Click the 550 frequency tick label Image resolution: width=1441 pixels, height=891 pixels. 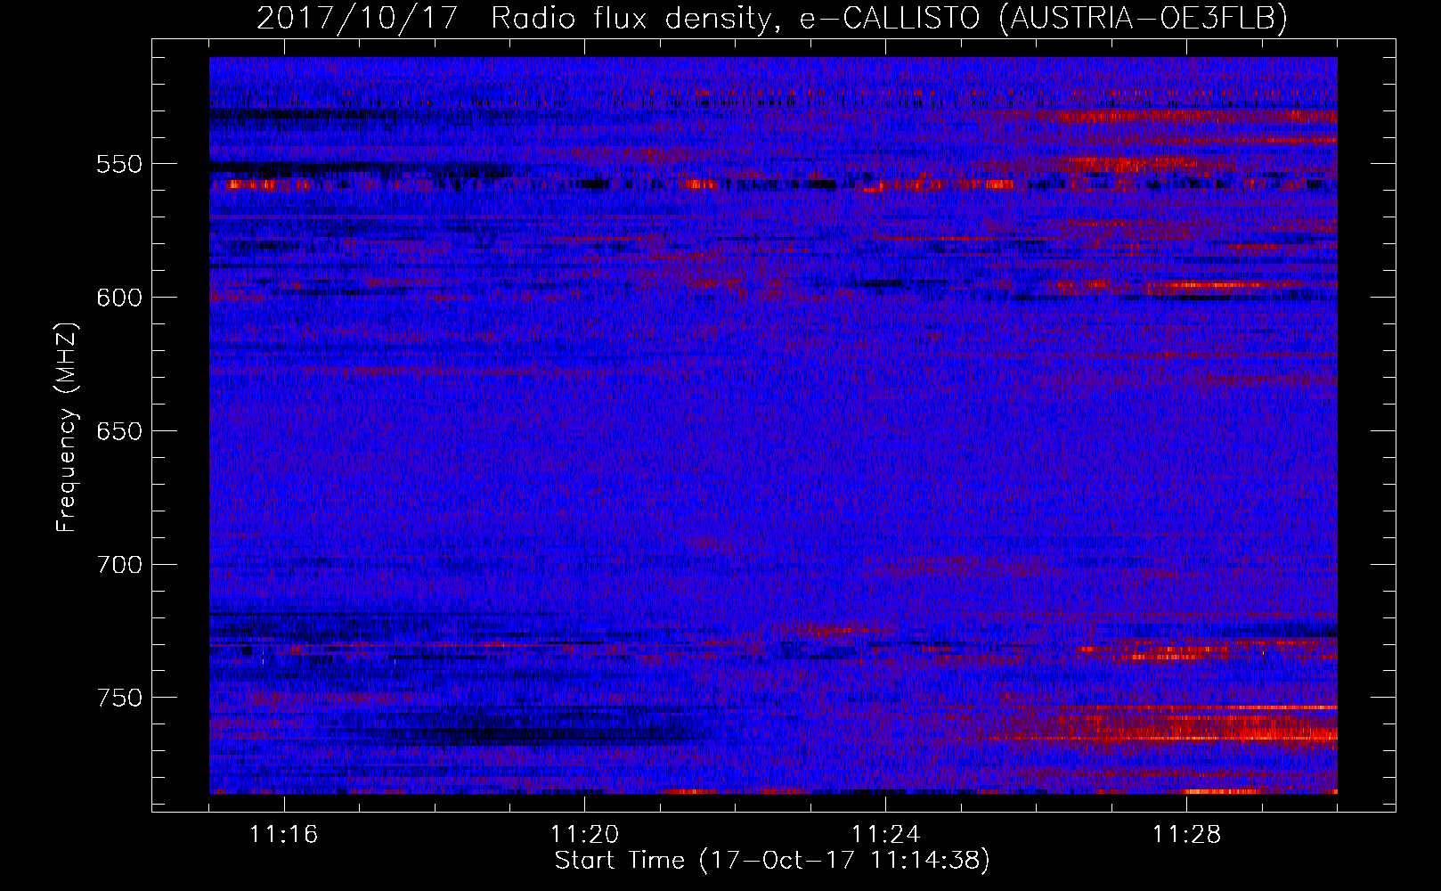point(119,164)
